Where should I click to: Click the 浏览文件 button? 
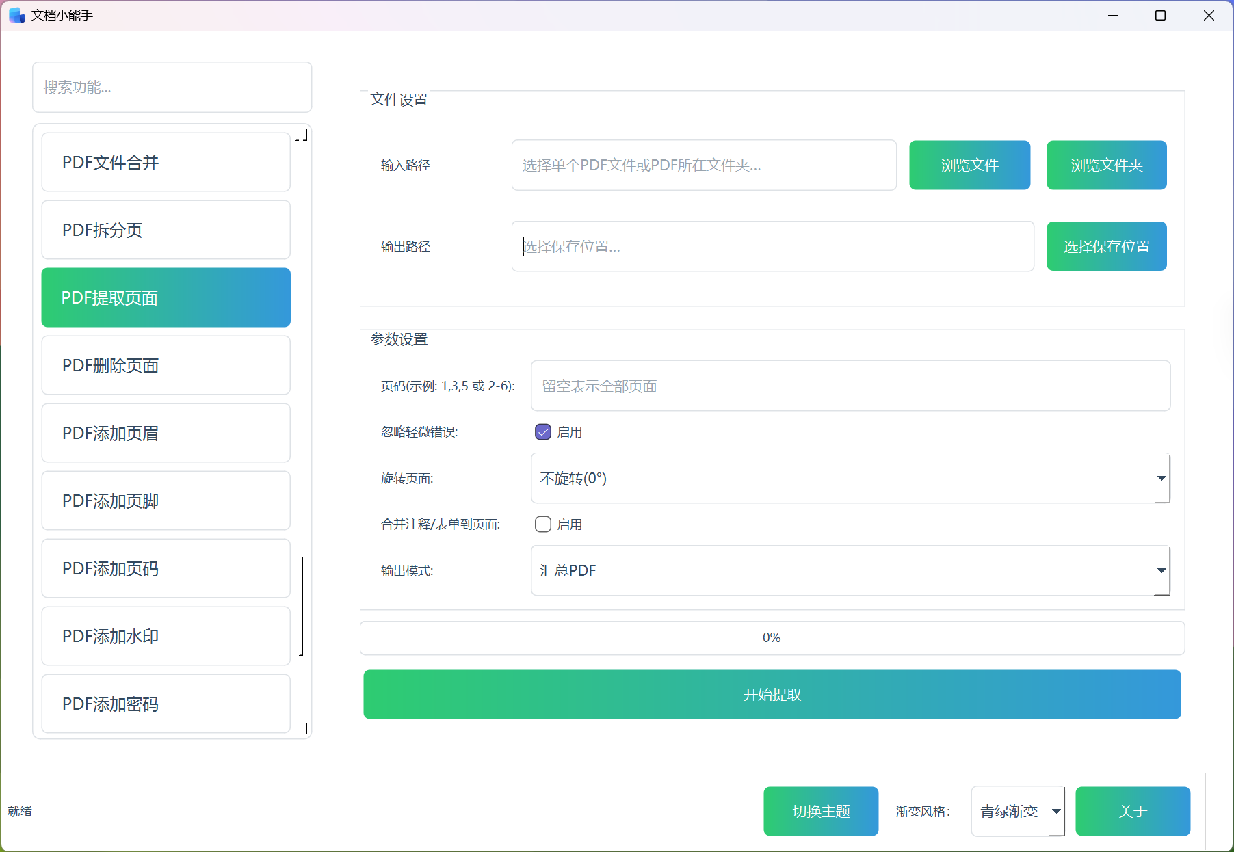969,165
